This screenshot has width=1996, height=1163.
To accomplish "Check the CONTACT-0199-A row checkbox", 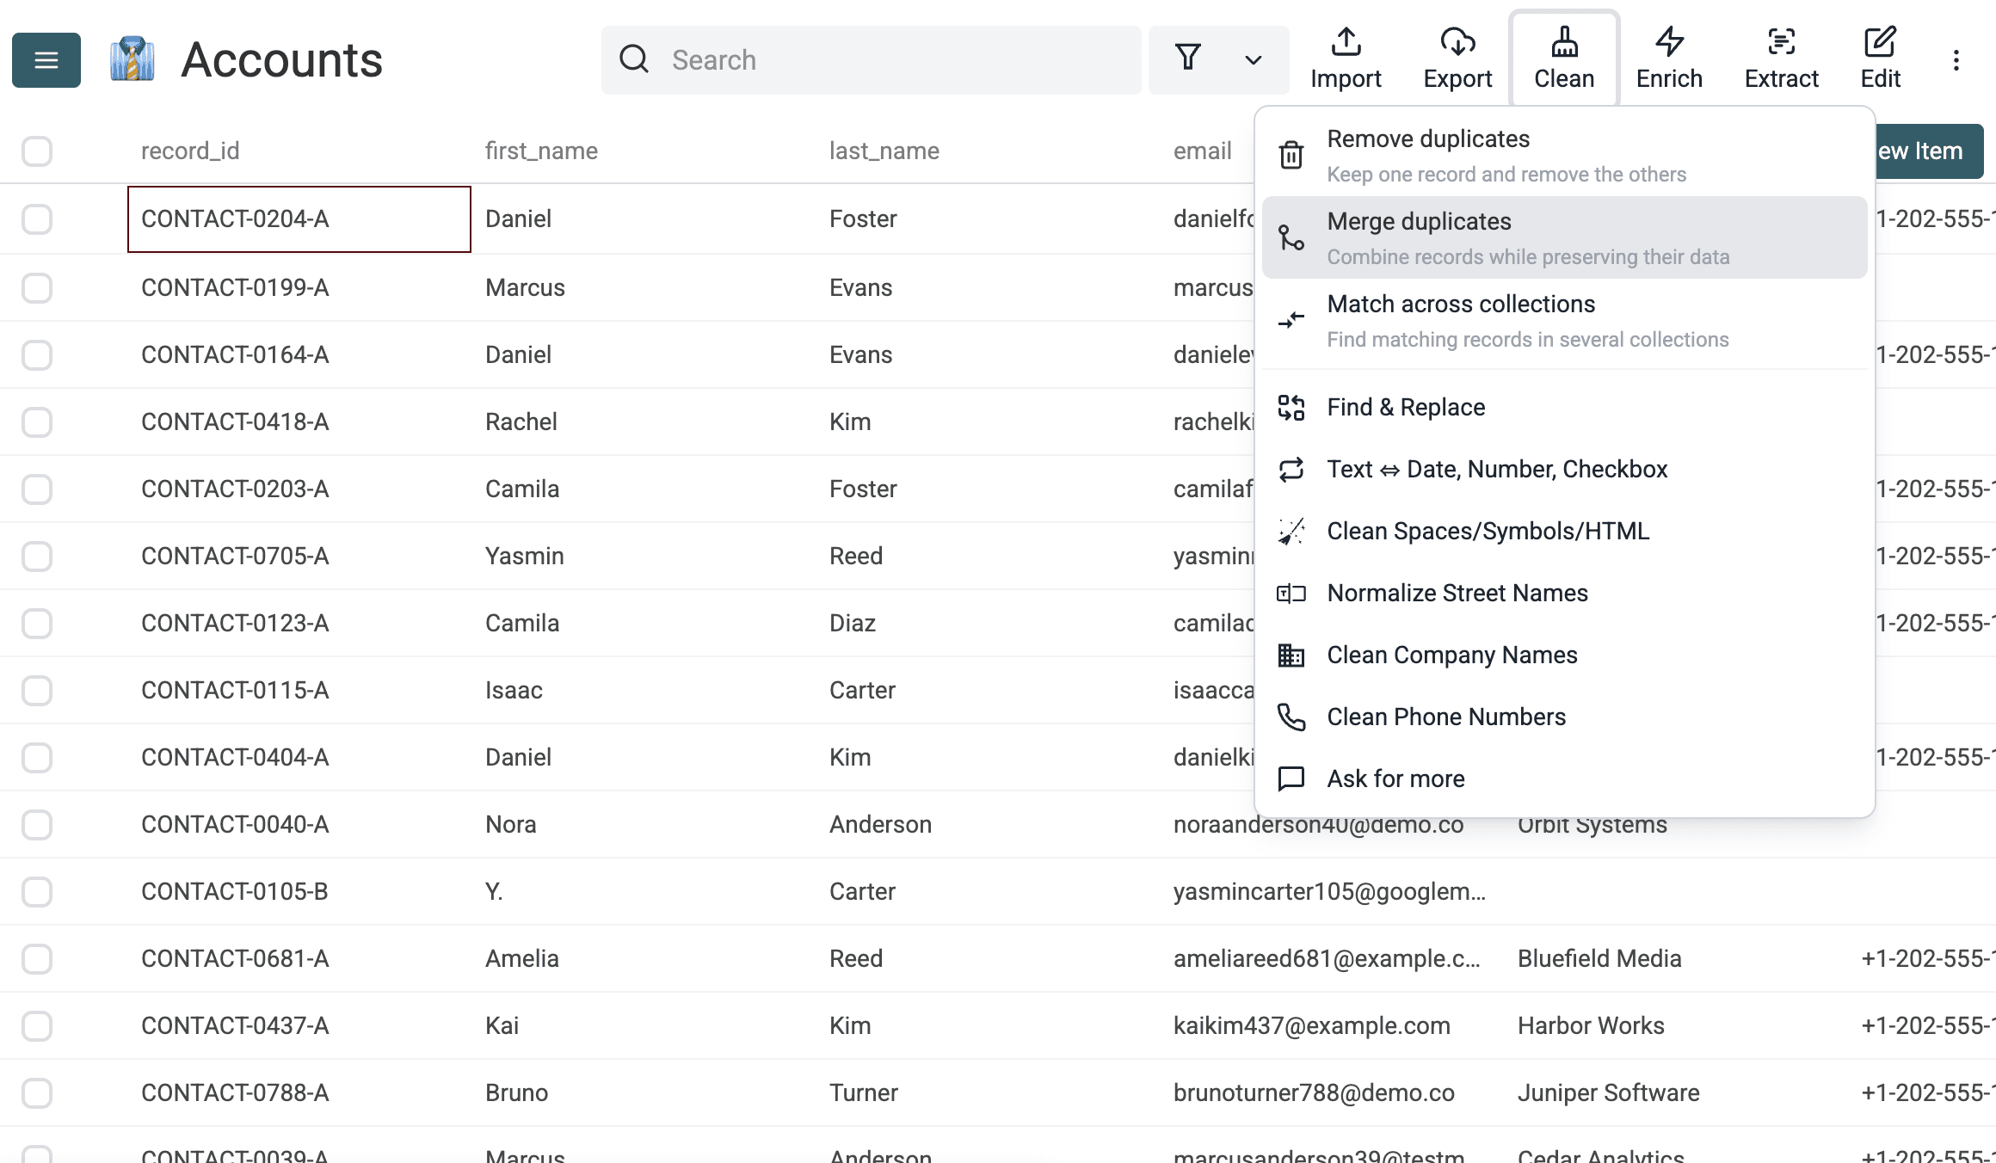I will [x=37, y=287].
